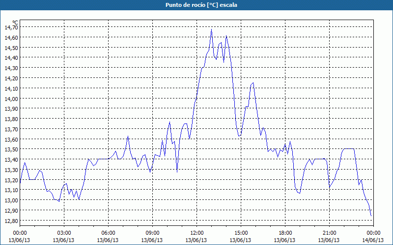The image size is (393, 245).
Task: Select the 14,20 y-axis value
Action: pos(11,78)
